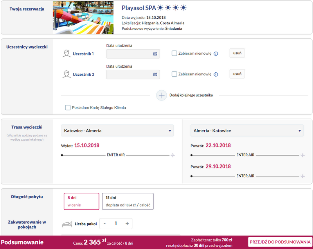This screenshot has width=313, height=249.
Task: Expand the Almeria - Katowice dropdown
Action: click(x=247, y=131)
